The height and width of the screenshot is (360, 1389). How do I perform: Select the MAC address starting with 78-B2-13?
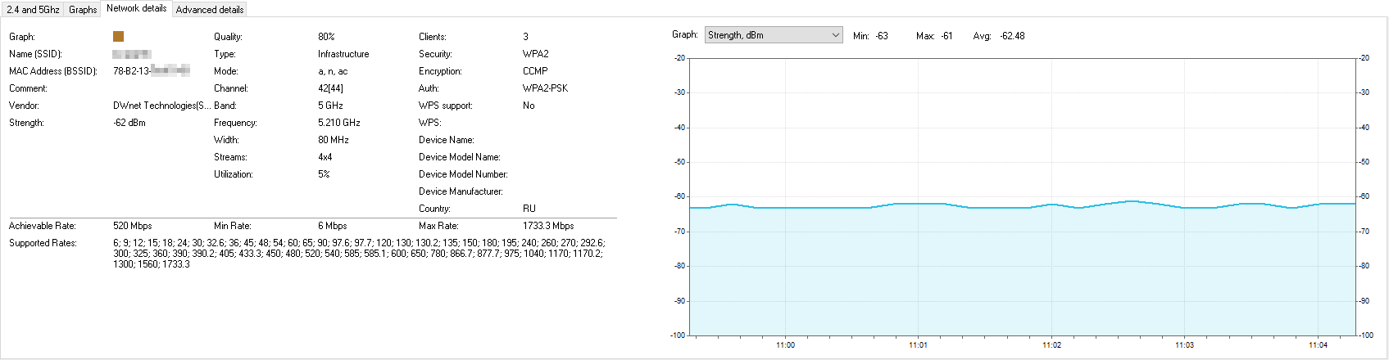pyautogui.click(x=151, y=71)
